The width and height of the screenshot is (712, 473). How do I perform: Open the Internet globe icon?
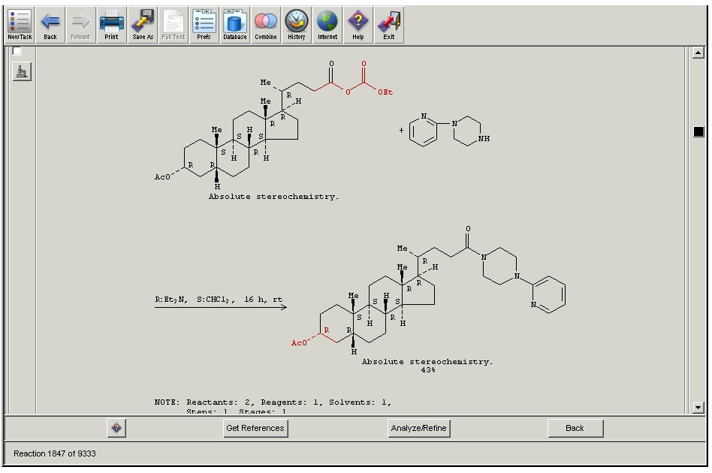pyautogui.click(x=327, y=25)
